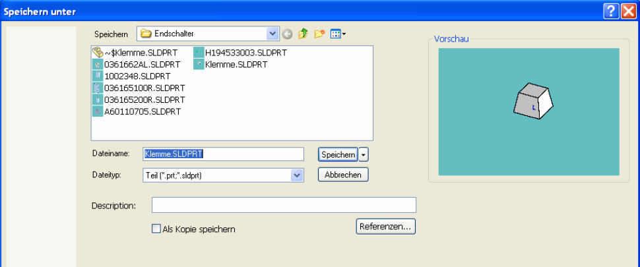Click the 0361662AL.SLDPRT part icon

pos(98,65)
